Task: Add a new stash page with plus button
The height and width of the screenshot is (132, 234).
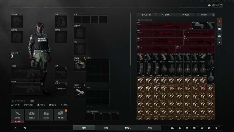Action: click(219, 43)
